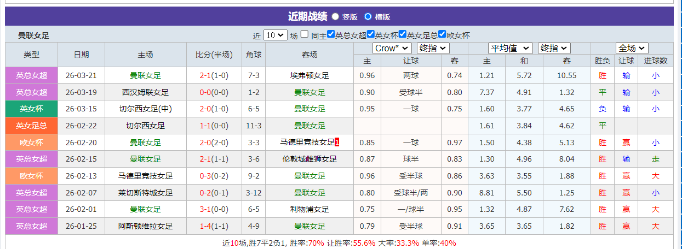This screenshot has height=249, width=682.
Task: Click score 2-1(1-0) in the 26-03-21 row
Action: click(x=214, y=75)
